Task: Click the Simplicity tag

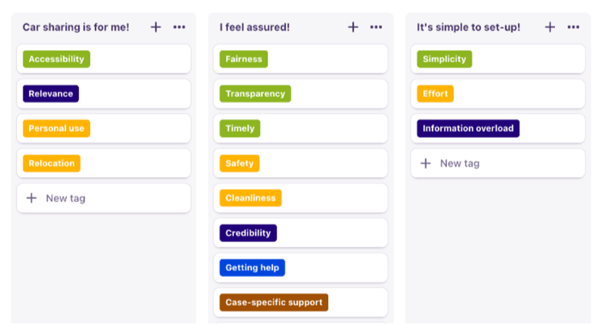Action: 444,59
